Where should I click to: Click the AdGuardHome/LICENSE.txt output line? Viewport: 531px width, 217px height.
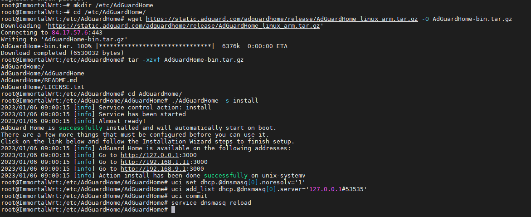pos(43,87)
